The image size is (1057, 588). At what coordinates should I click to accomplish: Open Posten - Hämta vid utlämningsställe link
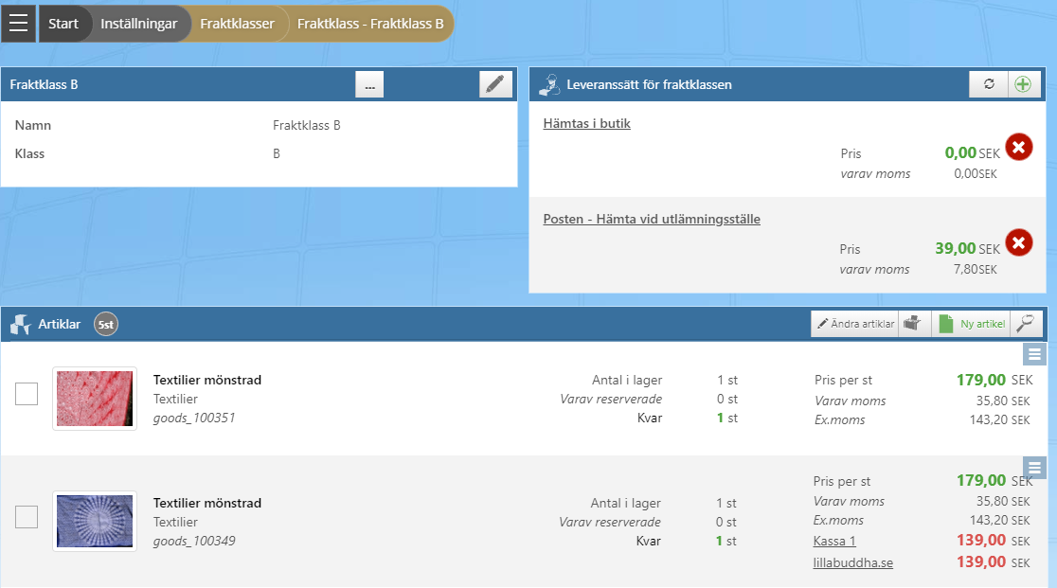click(x=652, y=219)
